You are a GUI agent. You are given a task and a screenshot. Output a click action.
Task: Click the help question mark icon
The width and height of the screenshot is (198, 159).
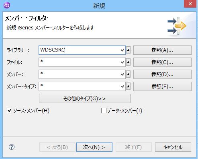pyautogui.click(x=12, y=147)
